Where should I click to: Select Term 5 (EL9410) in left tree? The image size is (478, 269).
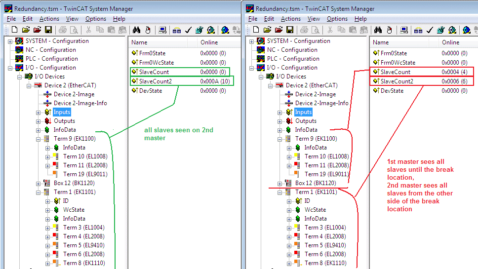click(84, 245)
